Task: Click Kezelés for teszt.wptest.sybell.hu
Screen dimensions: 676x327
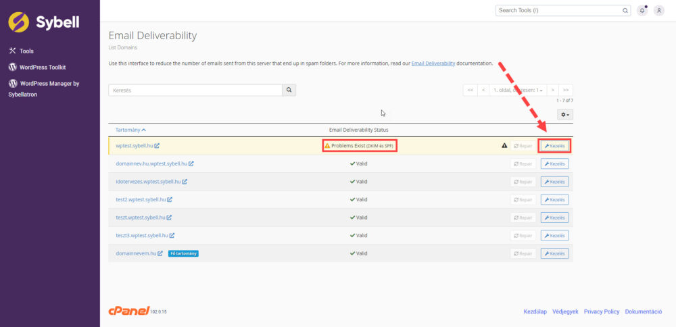Action: tap(555, 218)
